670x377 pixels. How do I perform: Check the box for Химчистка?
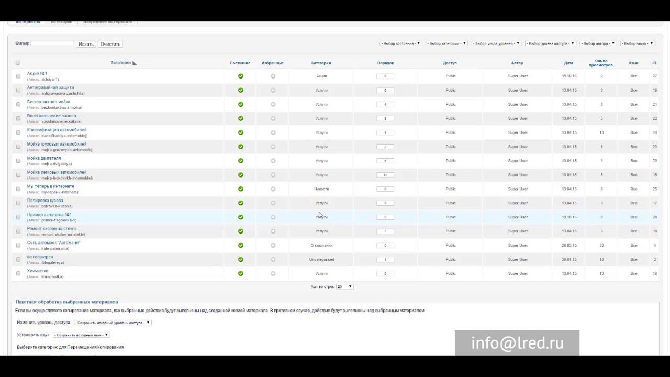coord(18,273)
